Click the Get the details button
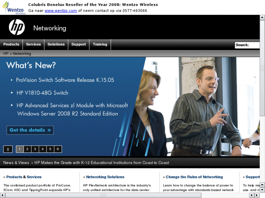265x198 pixels. point(30,130)
